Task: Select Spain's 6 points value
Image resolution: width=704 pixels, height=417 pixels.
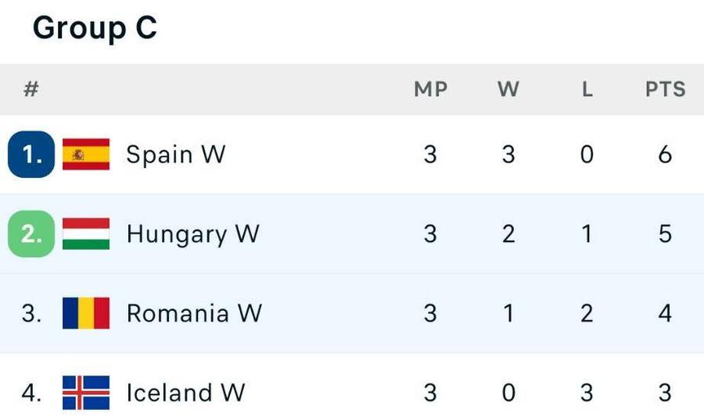Action: coord(665,155)
